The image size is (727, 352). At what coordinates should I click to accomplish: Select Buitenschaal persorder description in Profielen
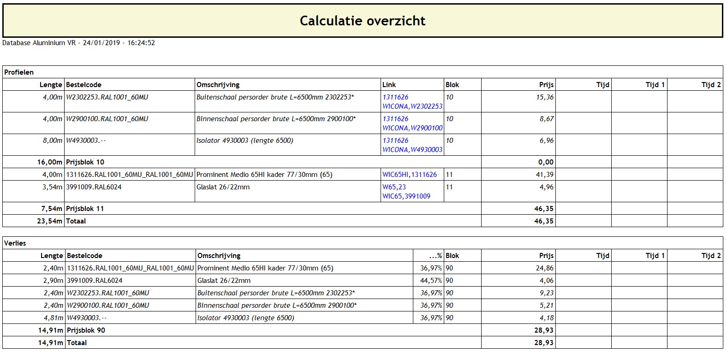tap(275, 97)
